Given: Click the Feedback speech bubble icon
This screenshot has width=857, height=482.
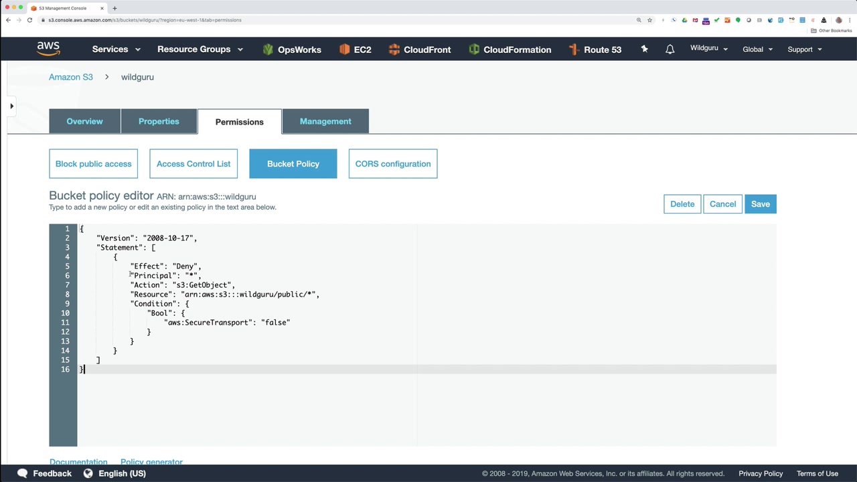Looking at the screenshot, I should [x=22, y=473].
